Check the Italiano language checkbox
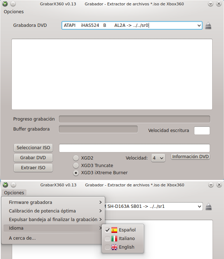This screenshot has width=224, height=259. coord(108,239)
